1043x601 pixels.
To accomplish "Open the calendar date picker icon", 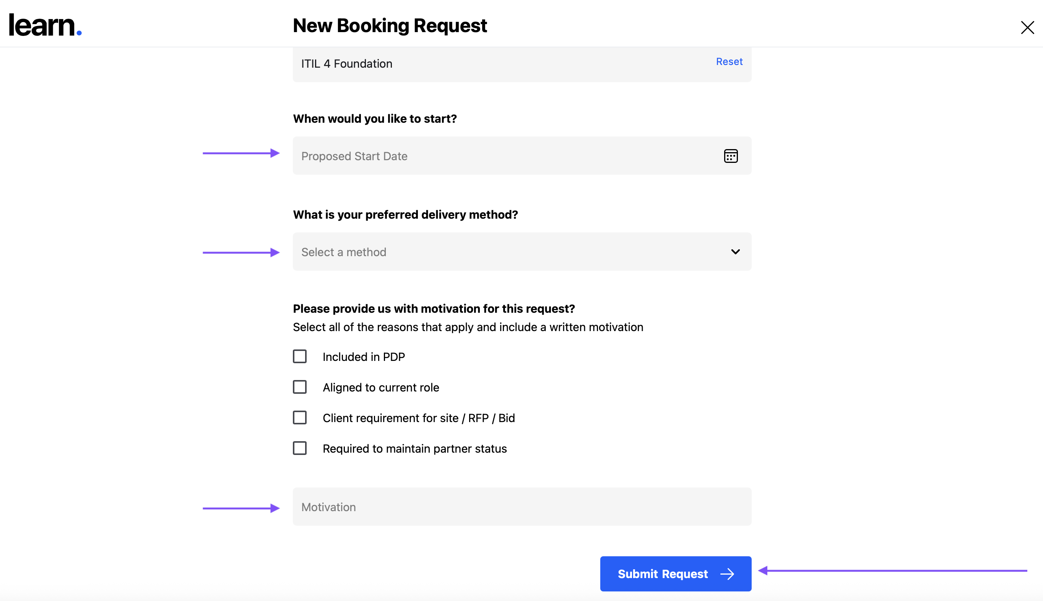I will pos(731,156).
